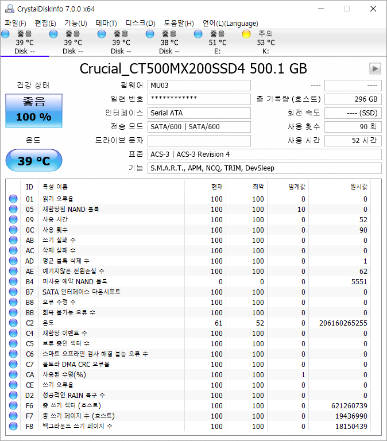Click status orb for attribute CE row
The height and width of the screenshot is (441, 387).
tap(13, 385)
